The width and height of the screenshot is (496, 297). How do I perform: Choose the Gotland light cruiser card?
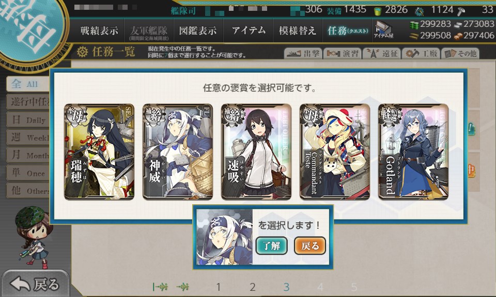[413, 152]
